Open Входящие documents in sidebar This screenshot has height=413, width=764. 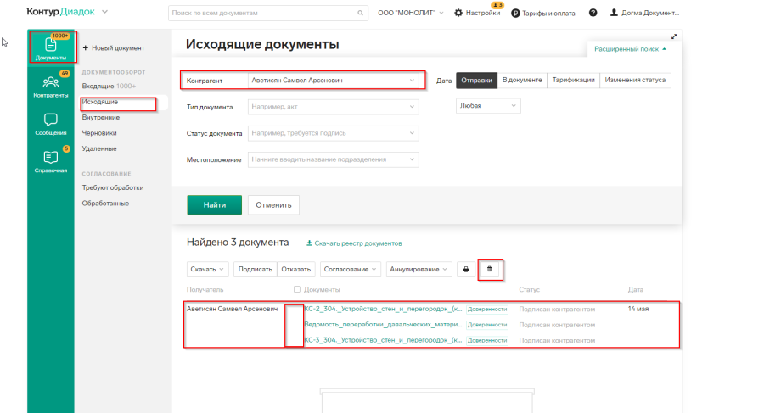(108, 86)
